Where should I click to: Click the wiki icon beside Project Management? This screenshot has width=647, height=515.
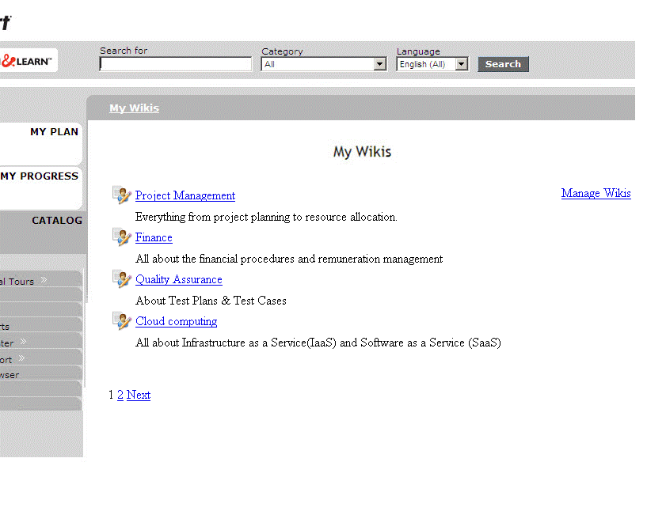tap(122, 195)
